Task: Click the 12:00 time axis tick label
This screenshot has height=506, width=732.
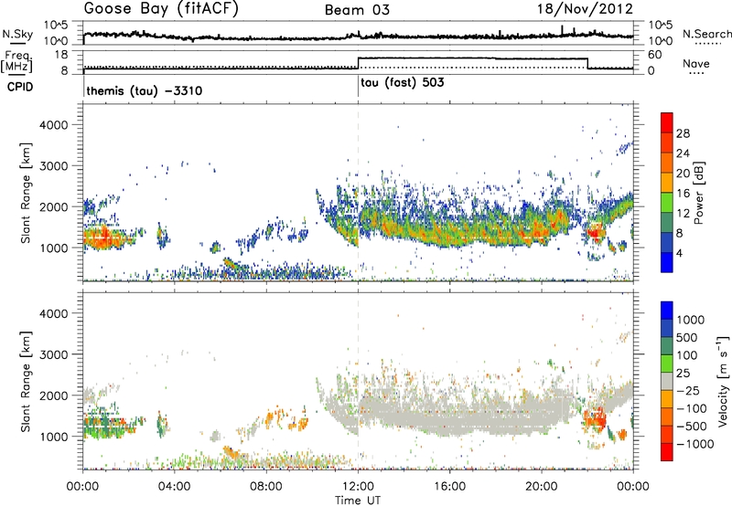Action: click(358, 487)
